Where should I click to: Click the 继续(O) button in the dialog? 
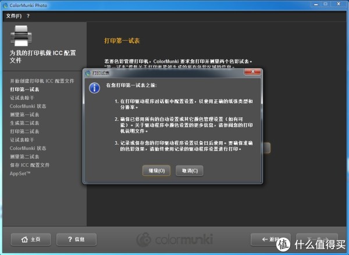pos(156,171)
